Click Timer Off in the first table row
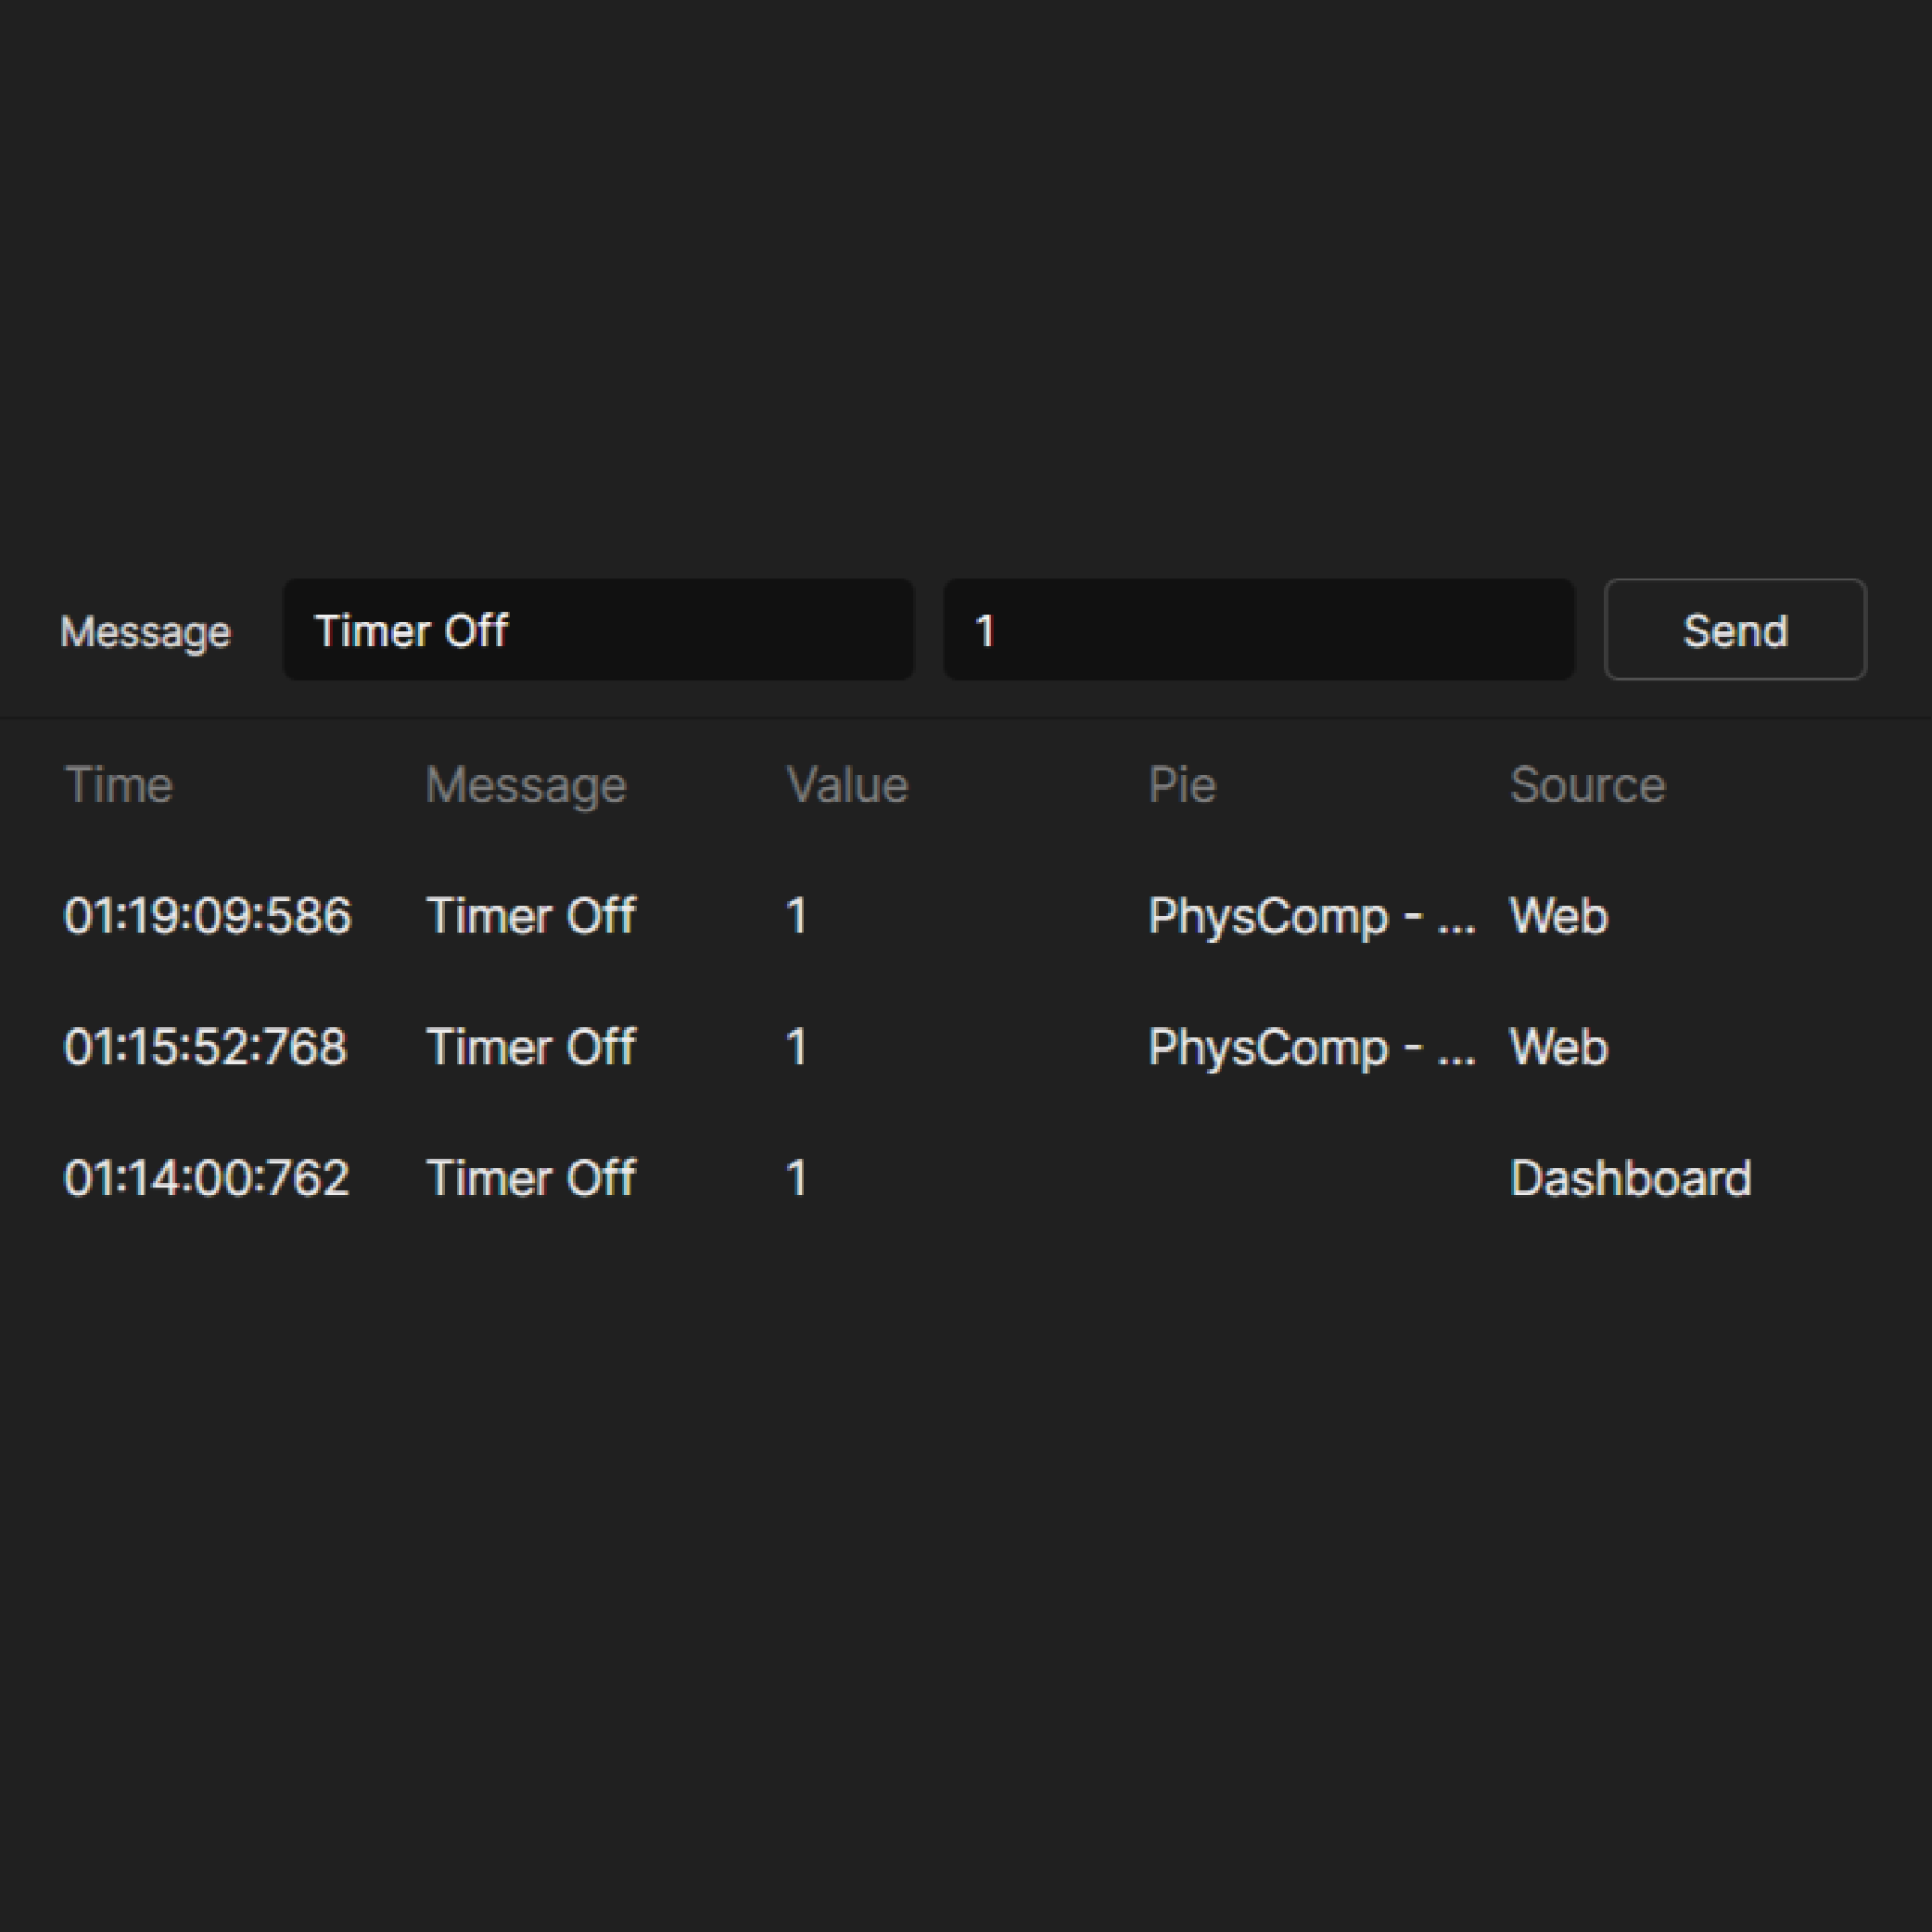This screenshot has height=1932, width=1932. 531,915
